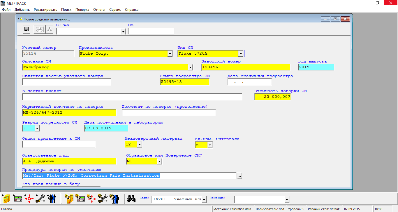
Task: Click the add-new people icon
Action: [52, 199]
